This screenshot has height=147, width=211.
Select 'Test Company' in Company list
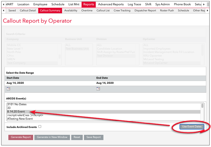(32, 63)
